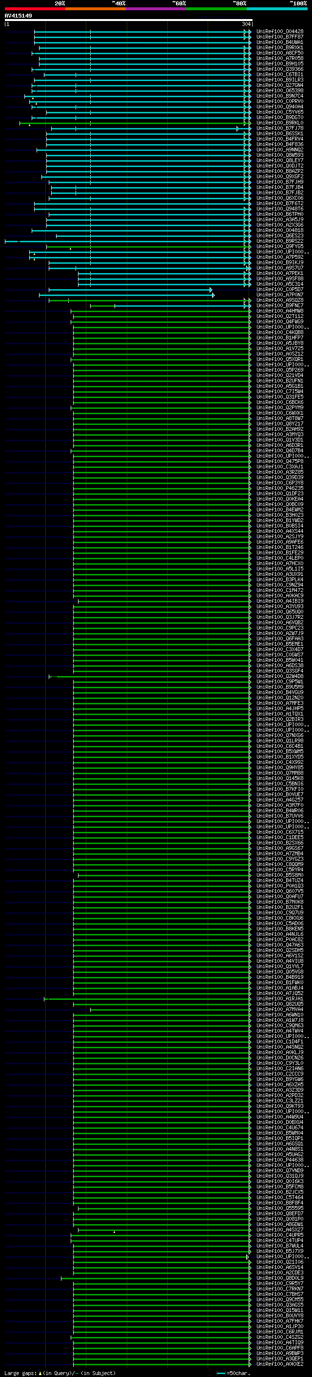
Task: Select hit label UniRef100_Q8Y217
Action: click(280, 424)
